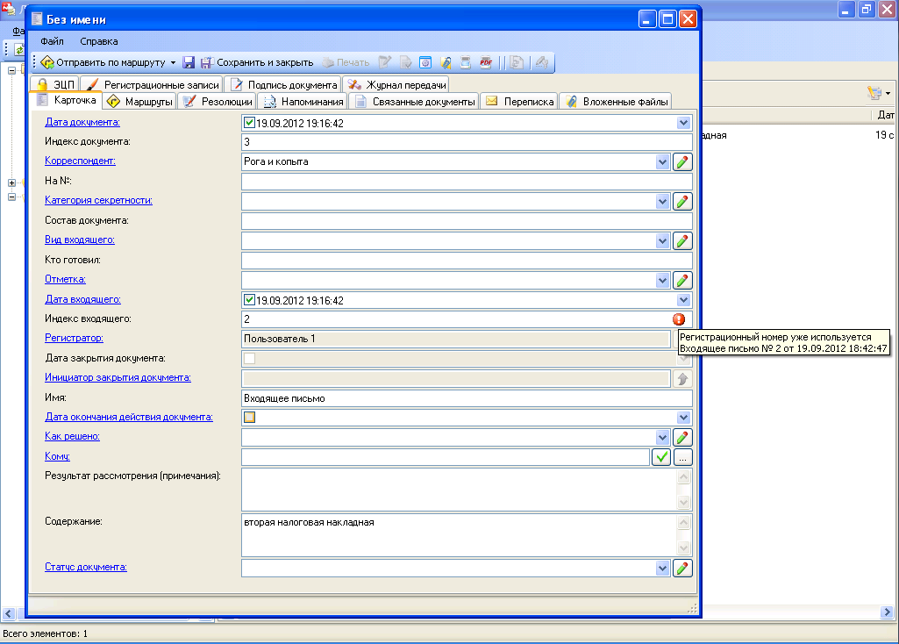Open the Как решено dropdown arrow

pos(662,437)
